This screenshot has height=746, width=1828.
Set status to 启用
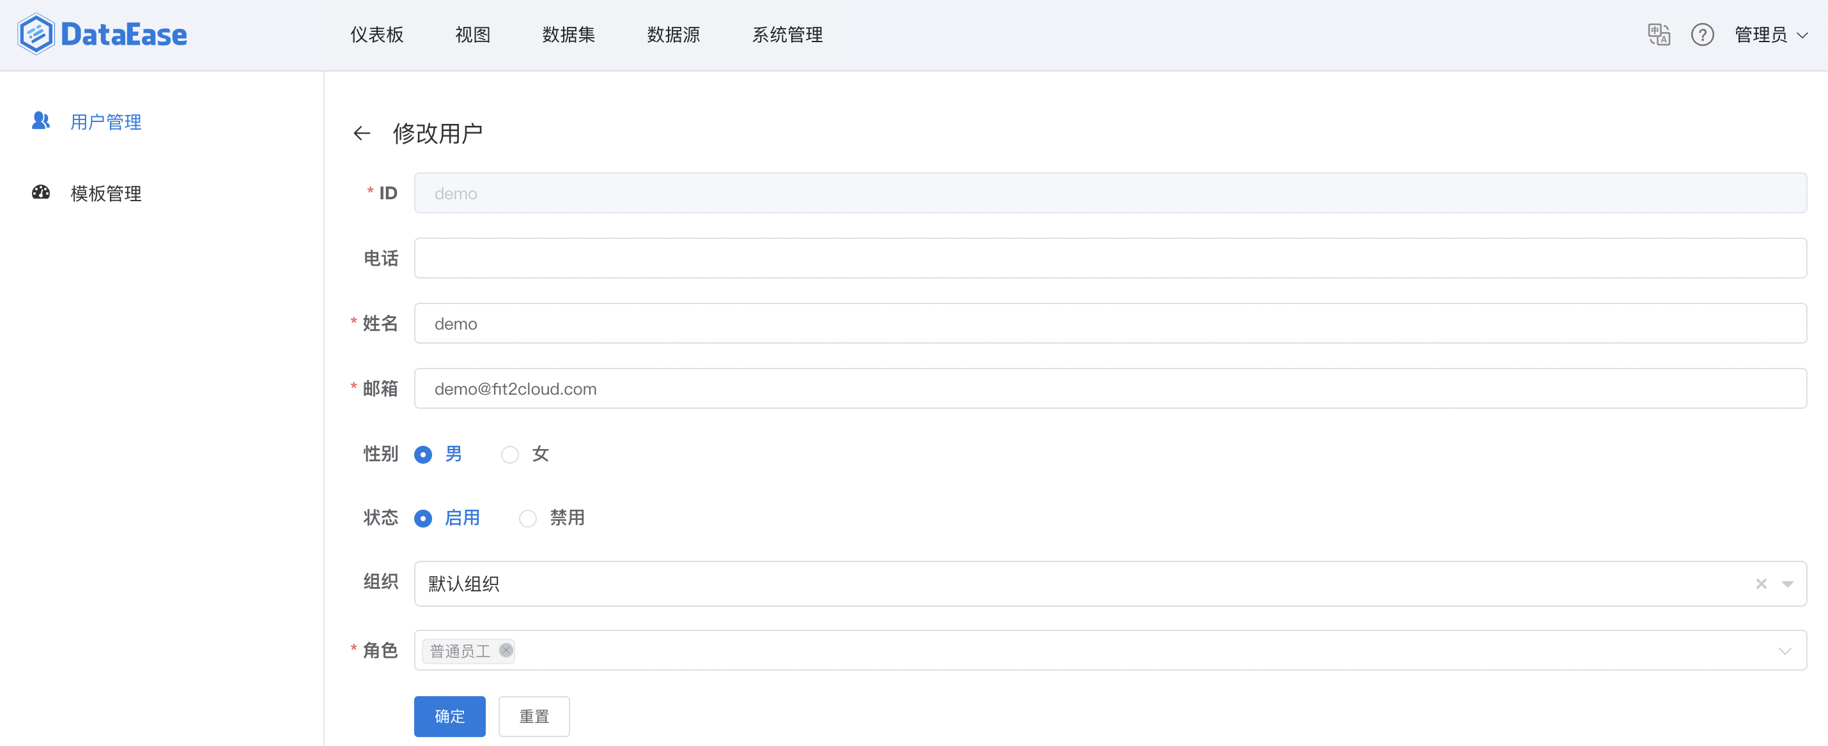click(423, 519)
